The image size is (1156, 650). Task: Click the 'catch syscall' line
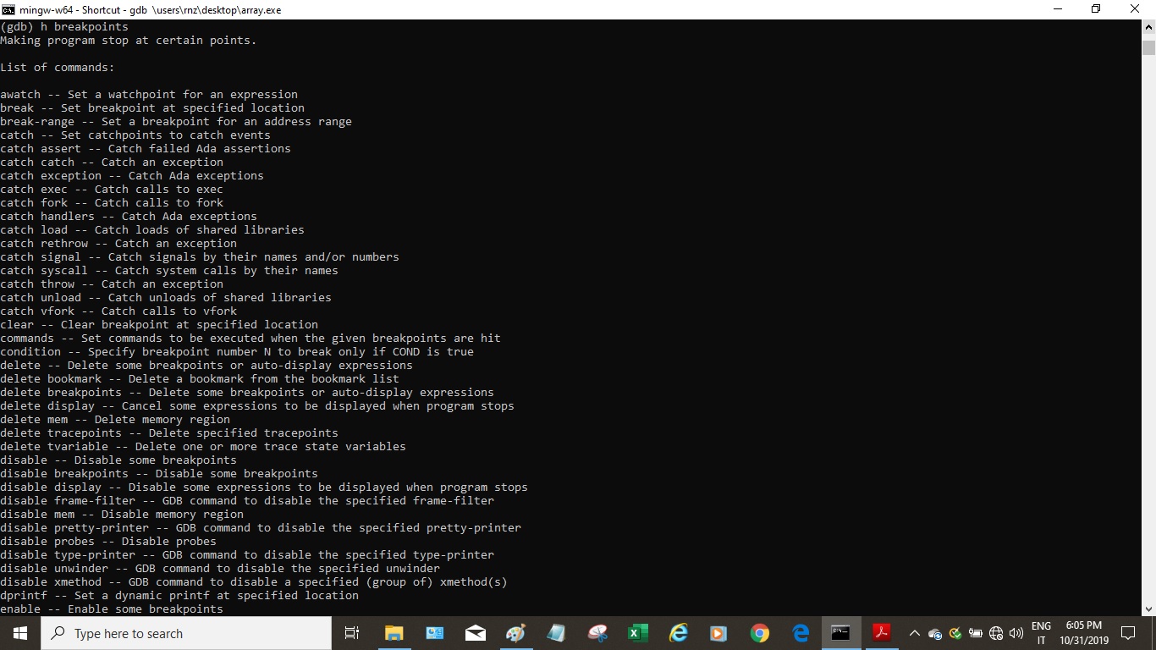169,271
